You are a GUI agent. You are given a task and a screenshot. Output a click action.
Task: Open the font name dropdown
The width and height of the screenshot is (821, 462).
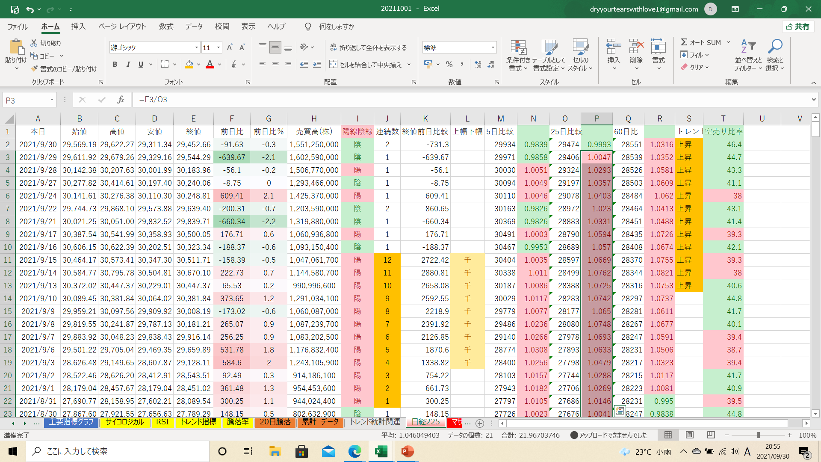(197, 47)
